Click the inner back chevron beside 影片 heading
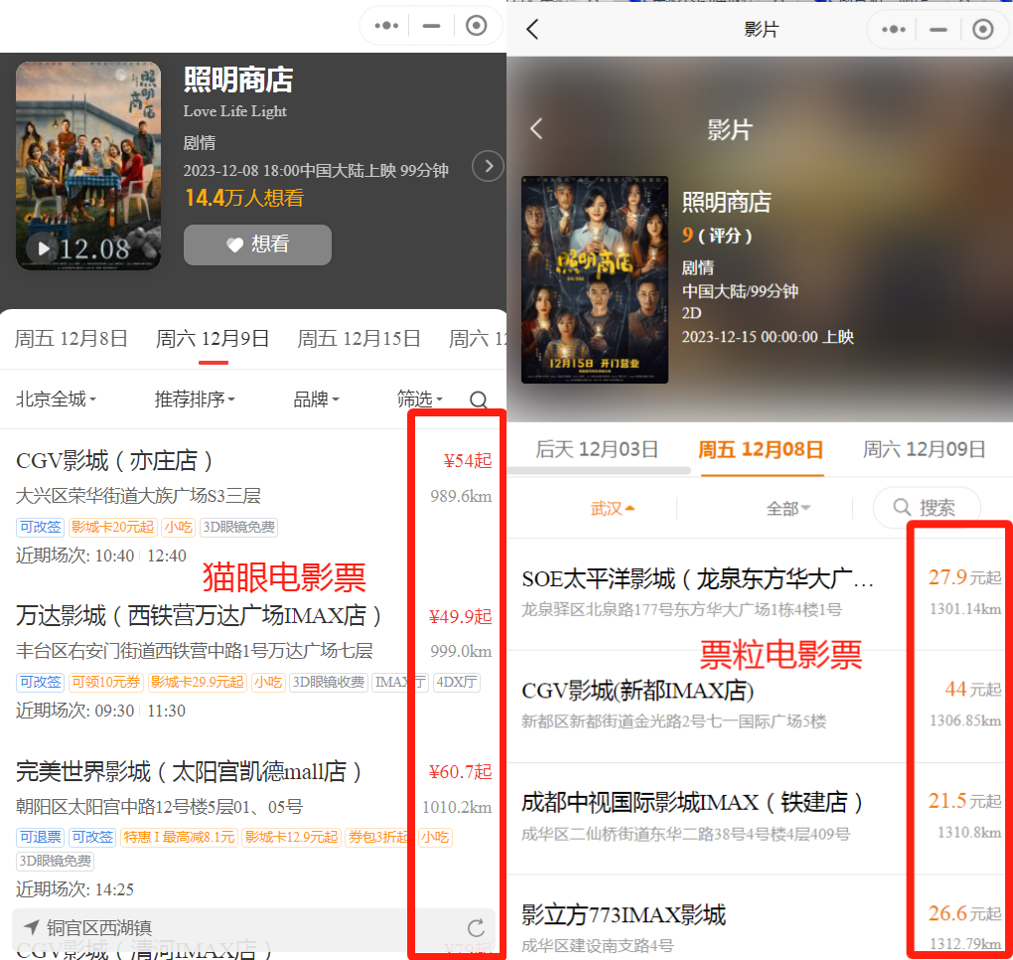This screenshot has height=960, width=1013. click(x=536, y=128)
